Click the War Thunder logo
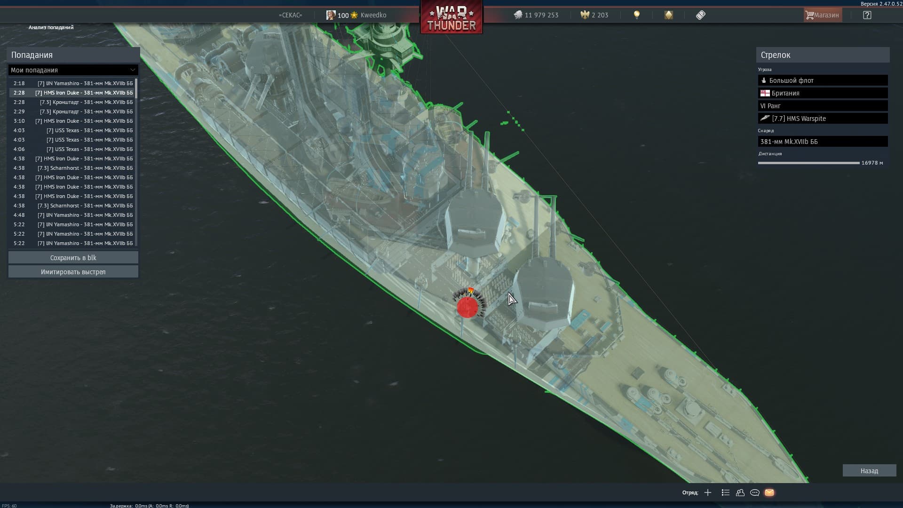Image resolution: width=903 pixels, height=508 pixels. pos(451,18)
